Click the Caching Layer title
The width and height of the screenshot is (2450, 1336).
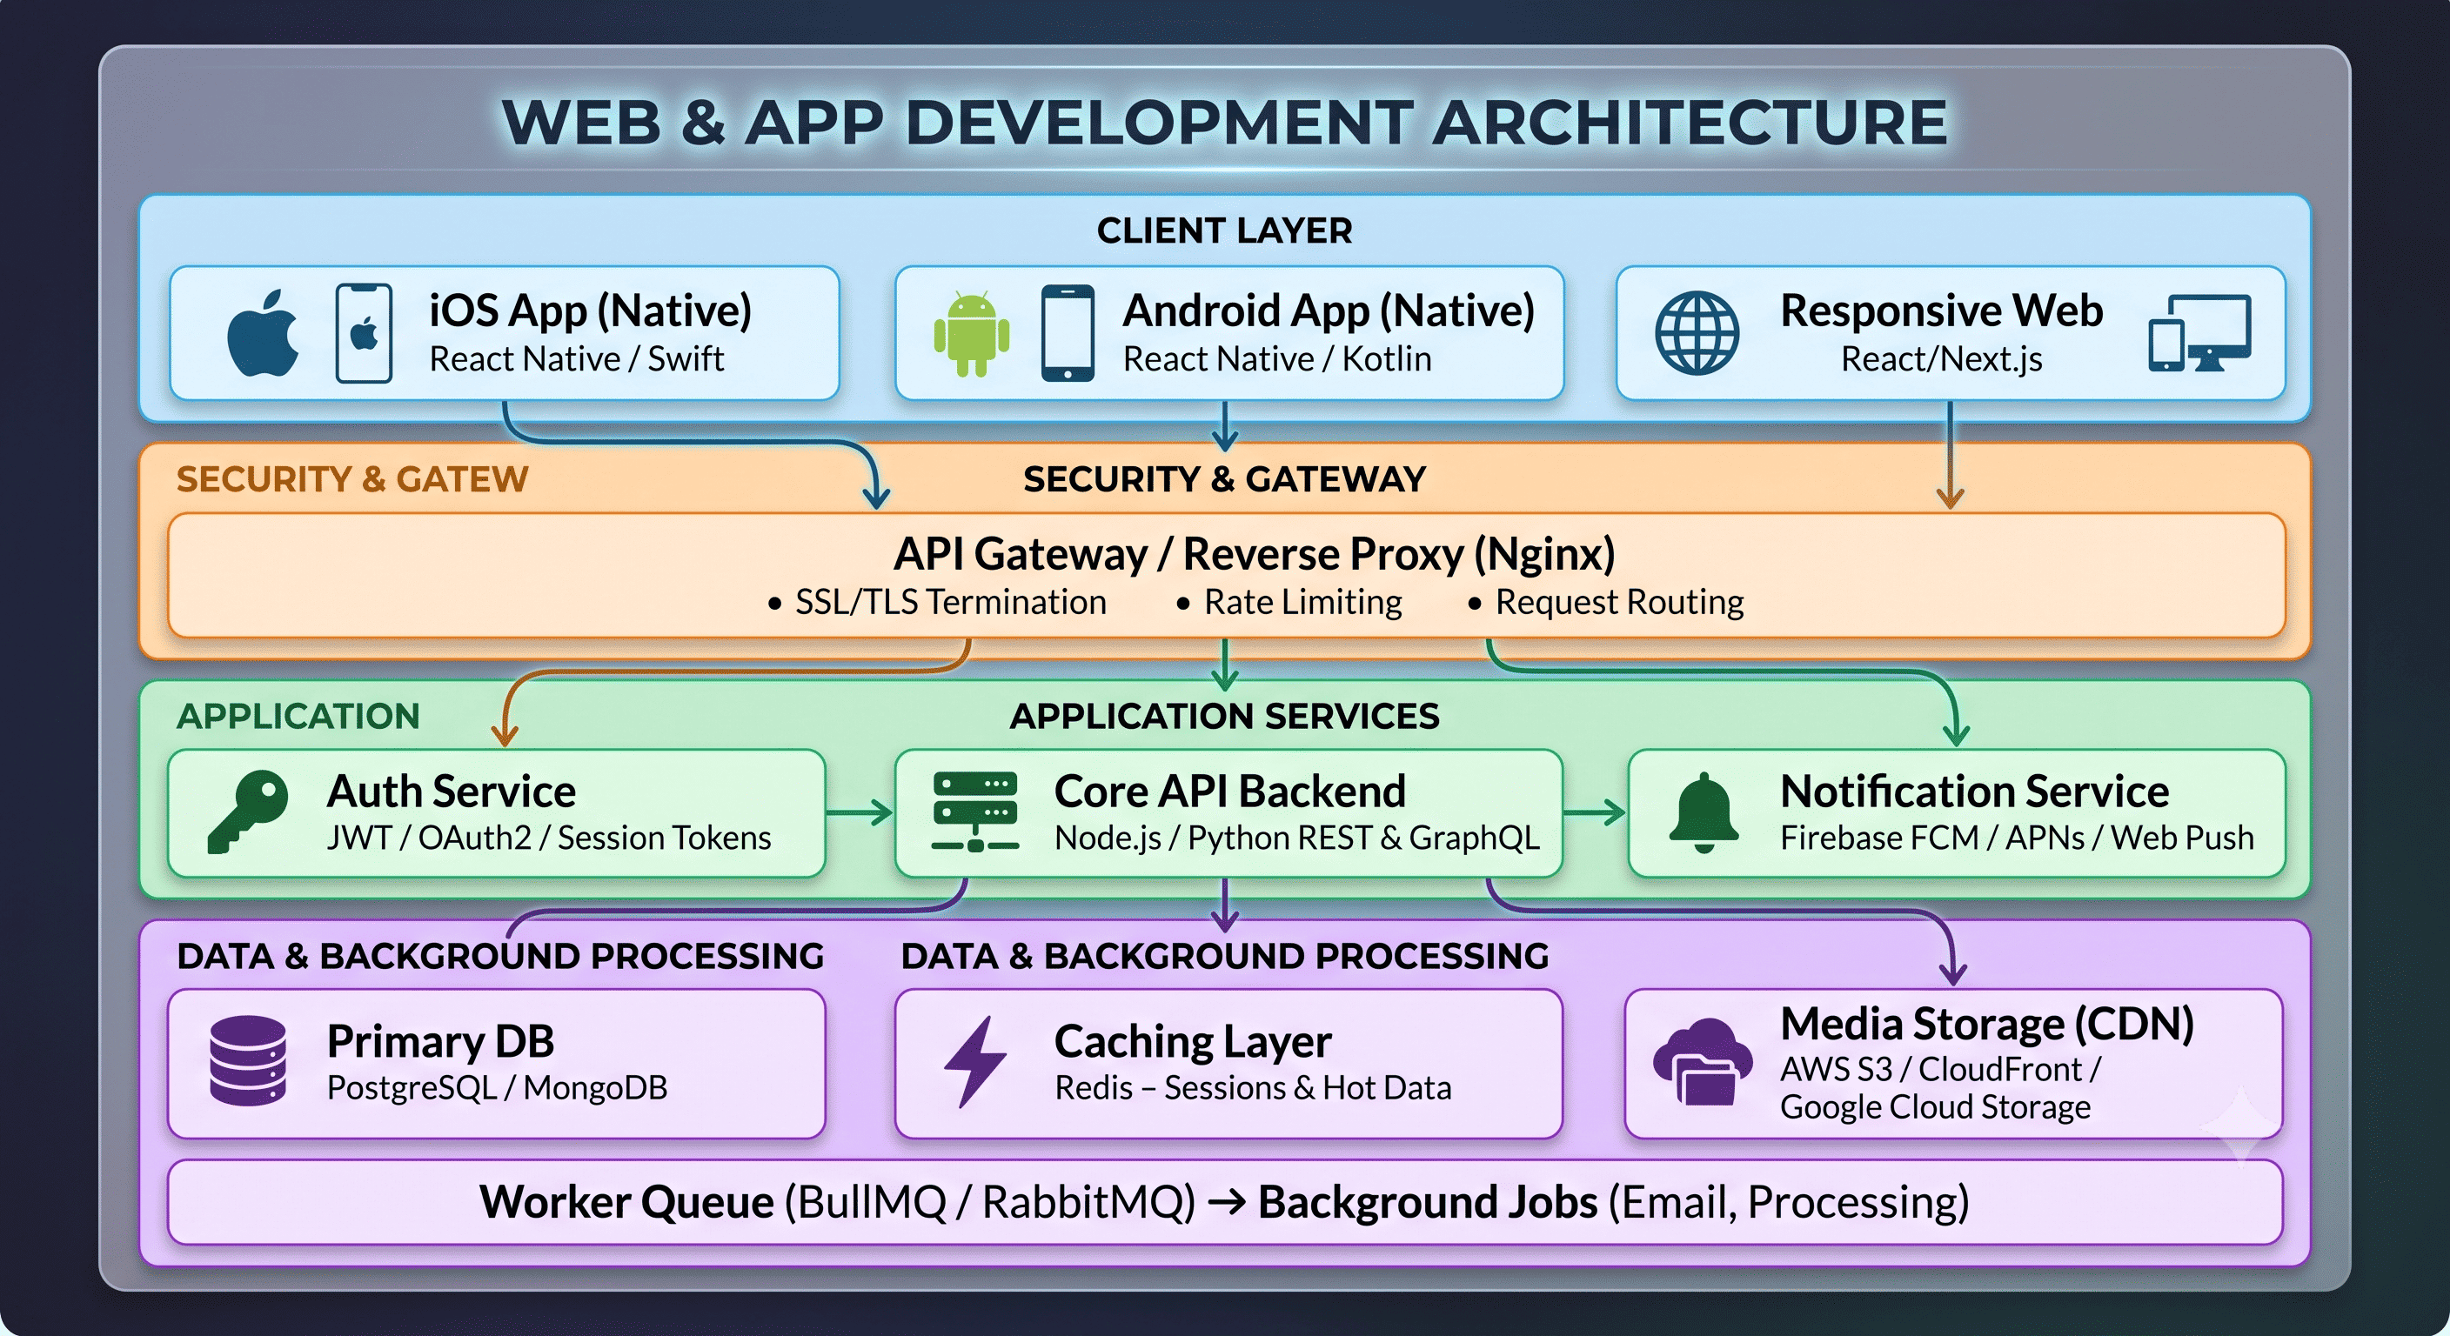coord(1193,1042)
